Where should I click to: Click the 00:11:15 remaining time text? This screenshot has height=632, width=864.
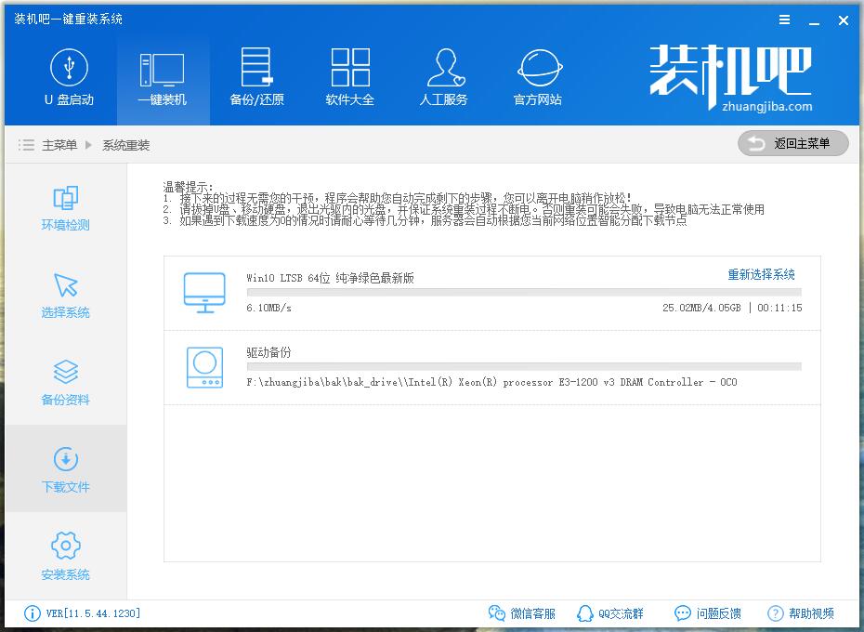tap(779, 308)
